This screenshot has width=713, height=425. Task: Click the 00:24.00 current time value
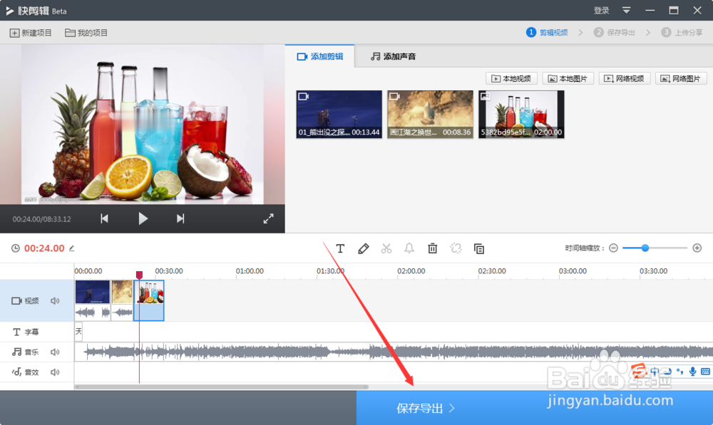click(44, 248)
